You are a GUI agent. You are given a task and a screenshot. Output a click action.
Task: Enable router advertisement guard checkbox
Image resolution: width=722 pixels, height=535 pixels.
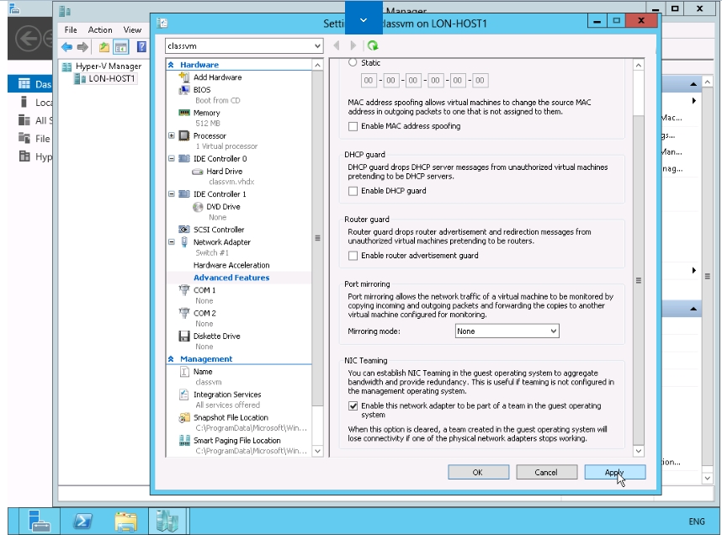(x=353, y=256)
